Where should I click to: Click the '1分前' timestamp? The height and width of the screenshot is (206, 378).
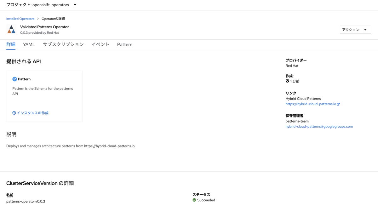pyautogui.click(x=295, y=81)
